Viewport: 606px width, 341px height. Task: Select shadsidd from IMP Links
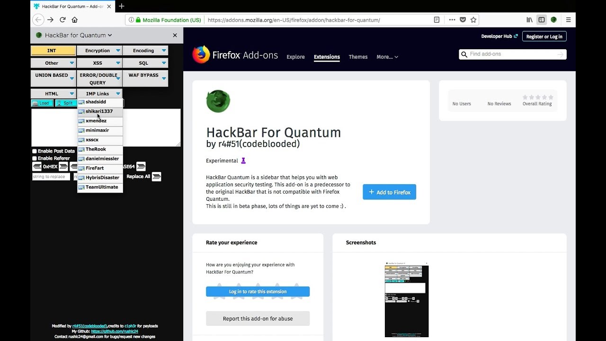(x=100, y=102)
